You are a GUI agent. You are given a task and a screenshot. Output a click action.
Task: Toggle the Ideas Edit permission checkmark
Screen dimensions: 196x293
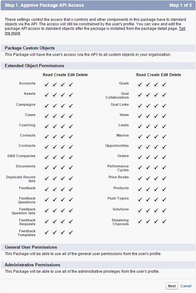click(156, 116)
